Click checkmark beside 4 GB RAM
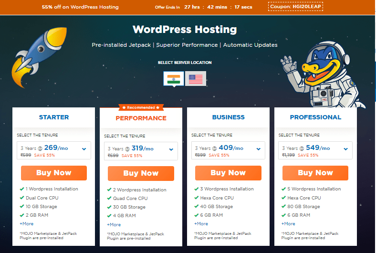This screenshot has height=253, width=376. [109, 216]
